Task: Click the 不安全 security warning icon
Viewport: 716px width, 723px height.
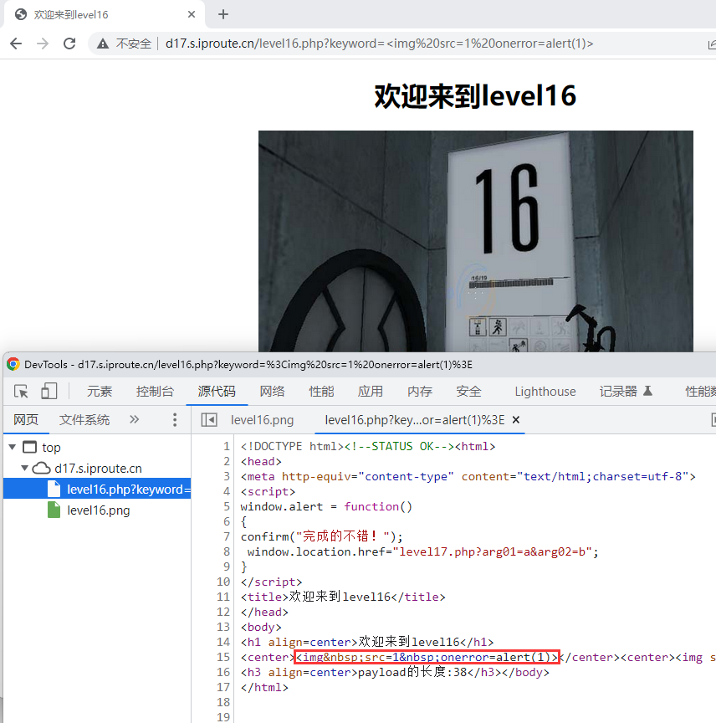Action: [x=104, y=44]
